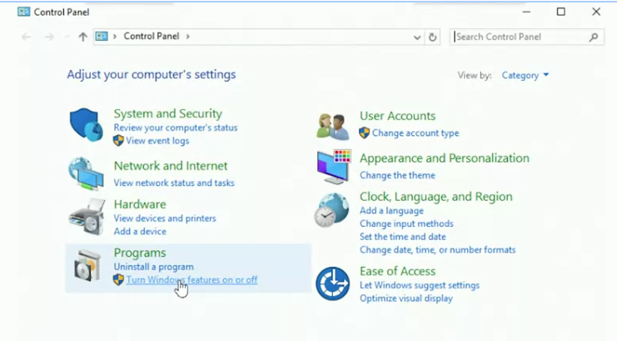Viewport: 617px width, 341px height.
Task: Click Turn Windows features on or off
Action: (x=192, y=280)
